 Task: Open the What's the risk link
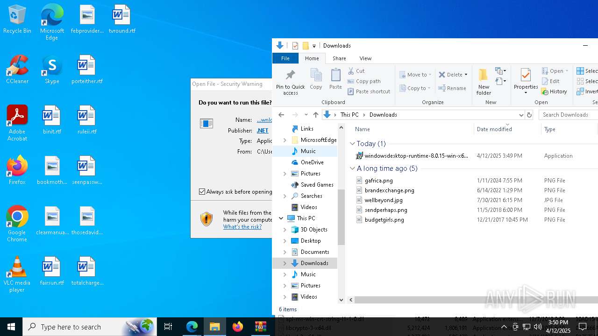tap(242, 227)
